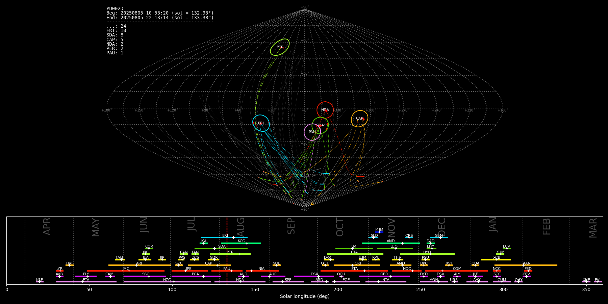The image size is (608, 304).
Task: Click the JMC shower bar in timeline
Action: (x=126, y=271)
